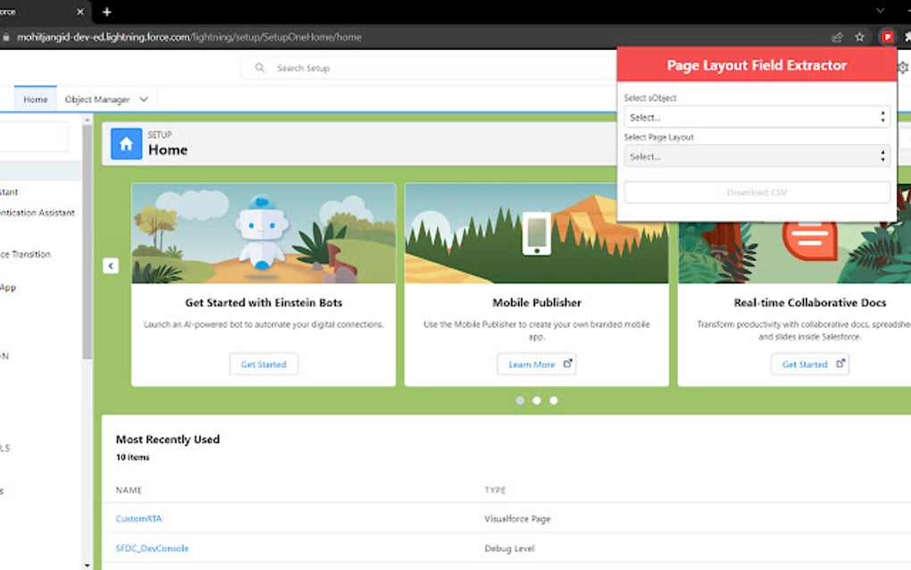Click the site lock icon in address bar

point(6,37)
